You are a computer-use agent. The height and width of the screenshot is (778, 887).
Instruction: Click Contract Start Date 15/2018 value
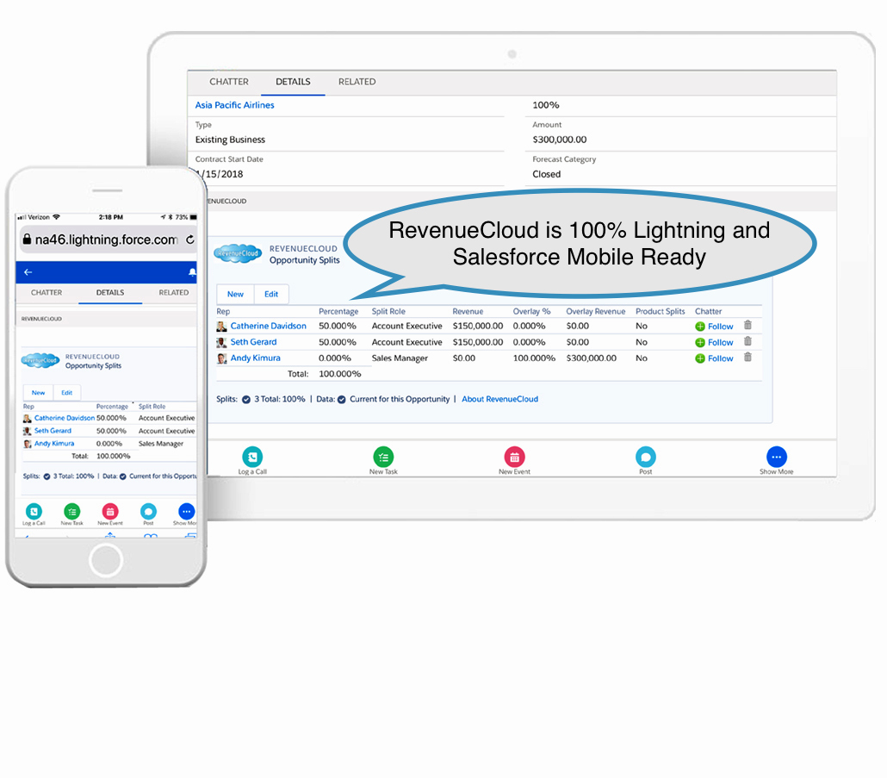point(220,174)
